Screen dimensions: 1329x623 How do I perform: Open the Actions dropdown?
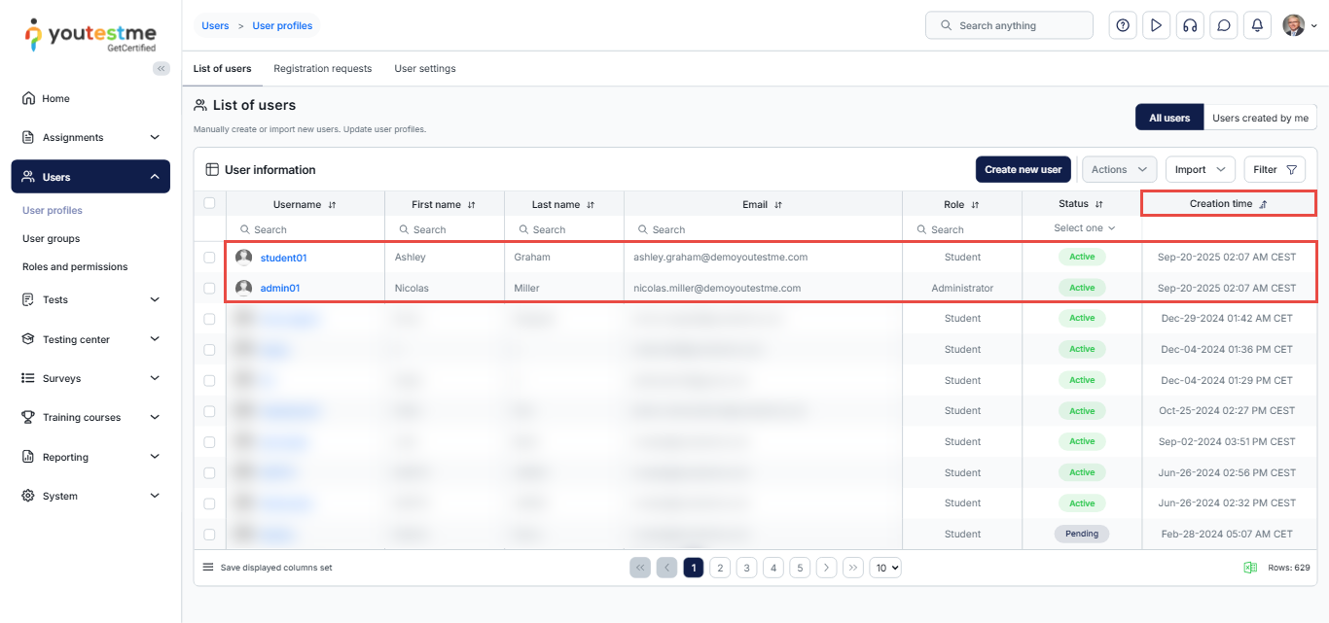tap(1119, 169)
